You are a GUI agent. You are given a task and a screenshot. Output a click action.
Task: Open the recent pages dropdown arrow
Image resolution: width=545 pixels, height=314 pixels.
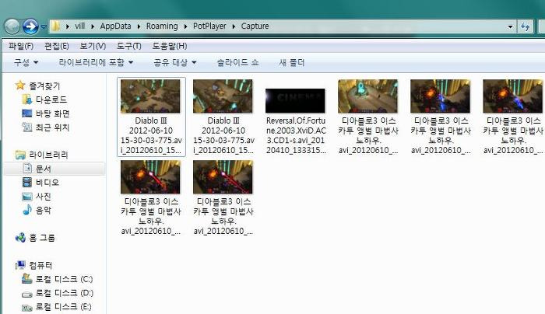[44, 26]
